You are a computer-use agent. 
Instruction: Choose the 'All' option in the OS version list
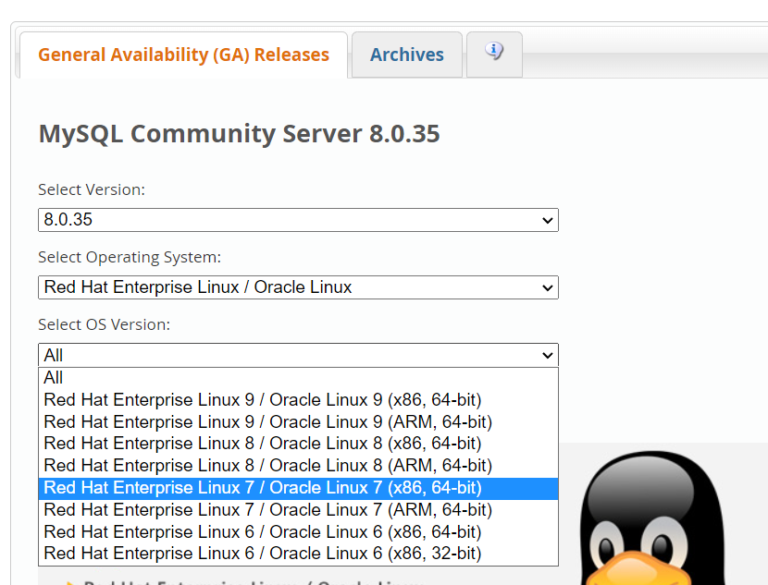[298, 378]
